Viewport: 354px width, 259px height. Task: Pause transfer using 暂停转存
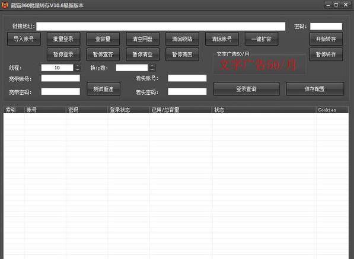(x=326, y=55)
